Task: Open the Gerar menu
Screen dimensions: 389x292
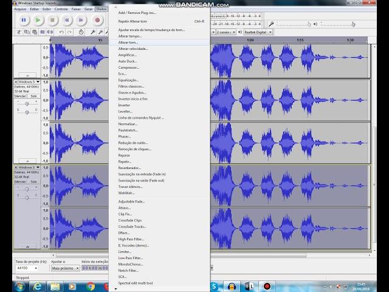Action: click(88, 9)
